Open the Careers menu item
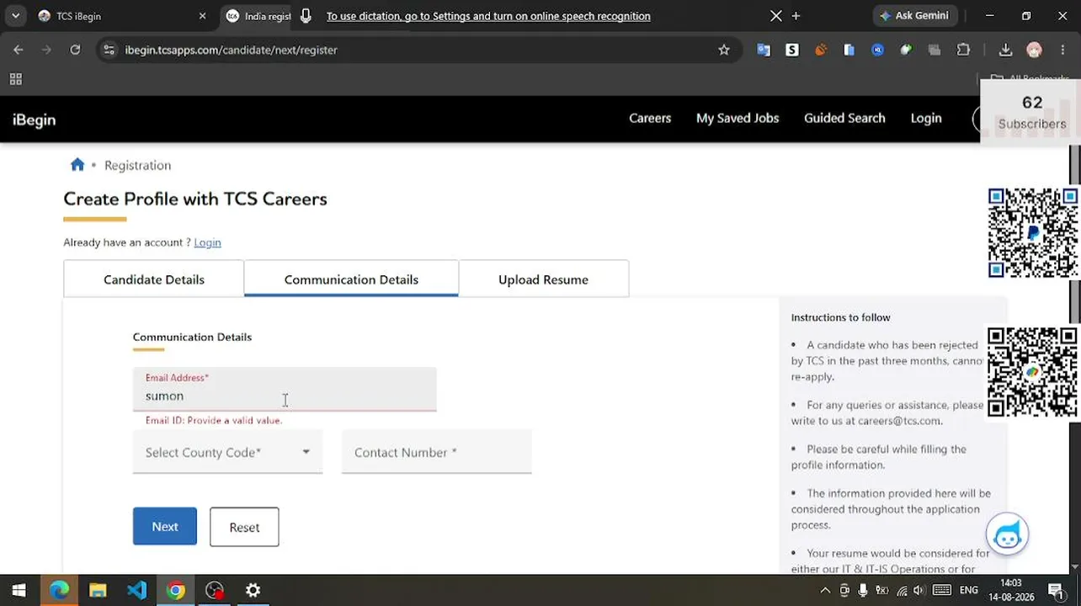The width and height of the screenshot is (1081, 606). click(650, 118)
